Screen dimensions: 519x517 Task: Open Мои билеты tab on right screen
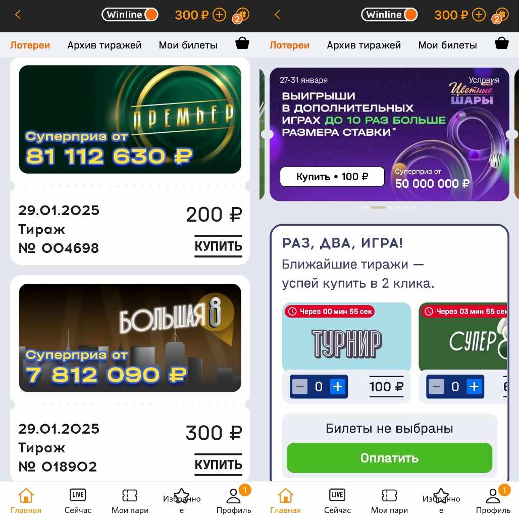(447, 45)
